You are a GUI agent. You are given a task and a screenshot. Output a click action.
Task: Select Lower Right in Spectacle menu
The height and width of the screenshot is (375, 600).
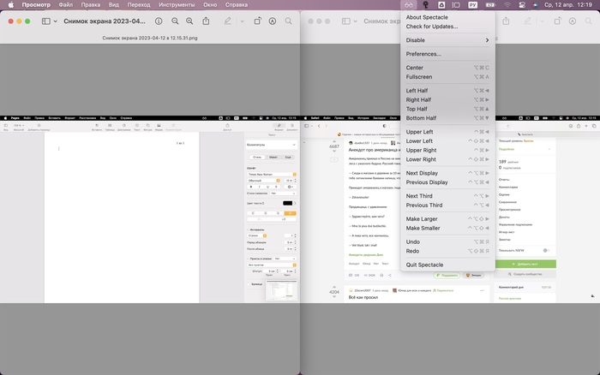coord(447,159)
